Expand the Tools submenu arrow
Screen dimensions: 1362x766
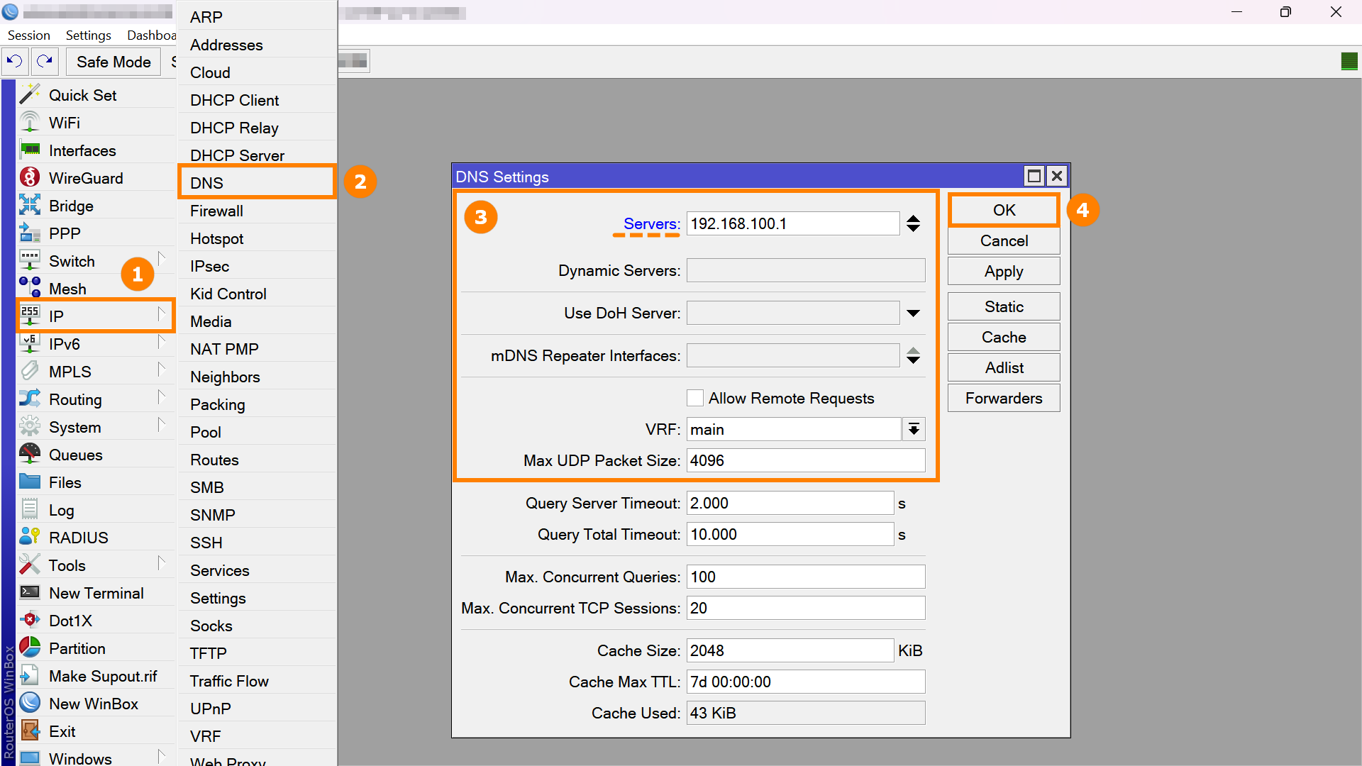pyautogui.click(x=162, y=563)
